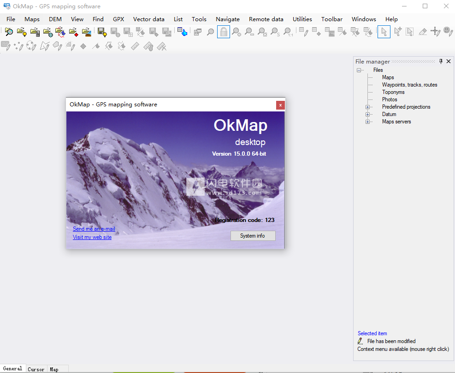Viewport: 455px width, 373px height.
Task: Click the plain magnifier icon beside the lock
Action: click(x=210, y=32)
